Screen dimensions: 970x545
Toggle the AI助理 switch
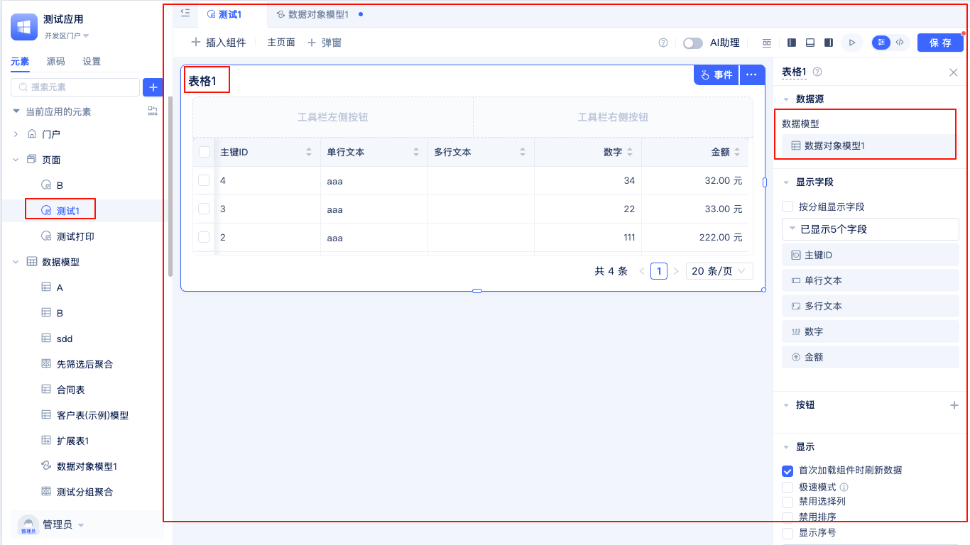pos(693,43)
